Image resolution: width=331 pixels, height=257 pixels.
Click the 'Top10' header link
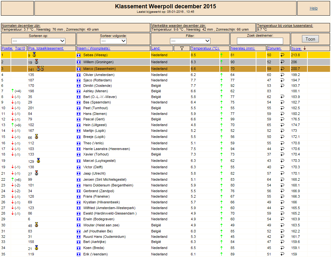20,49
